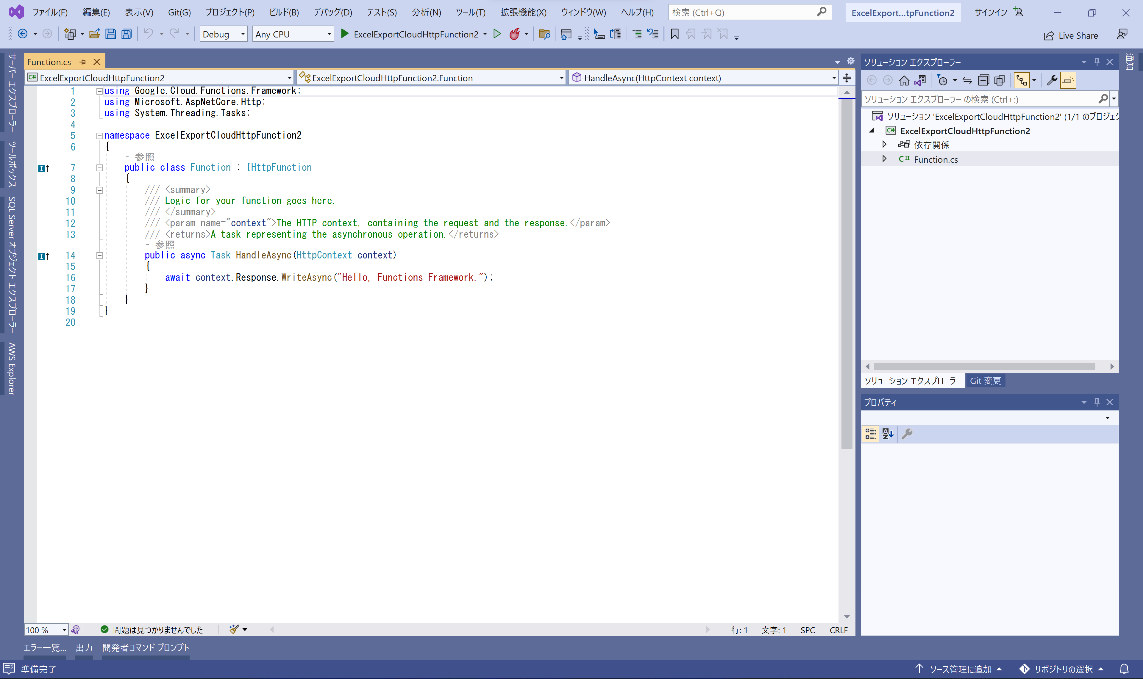Click the Navigate Backward icon
Viewport: 1143px width, 679px height.
click(x=22, y=33)
